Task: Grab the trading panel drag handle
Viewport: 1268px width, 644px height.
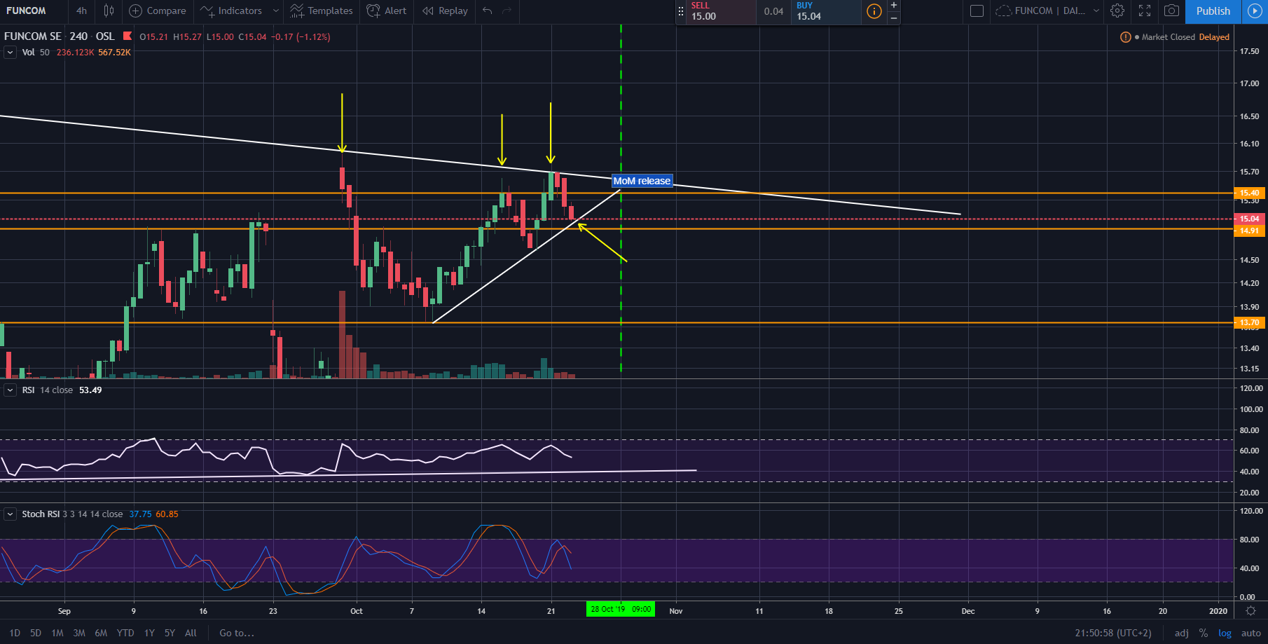Action: tap(680, 11)
